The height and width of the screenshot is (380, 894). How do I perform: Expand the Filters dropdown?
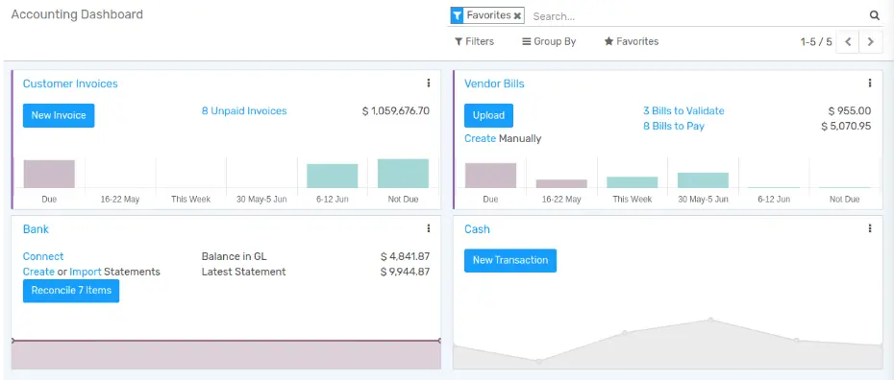(x=474, y=41)
